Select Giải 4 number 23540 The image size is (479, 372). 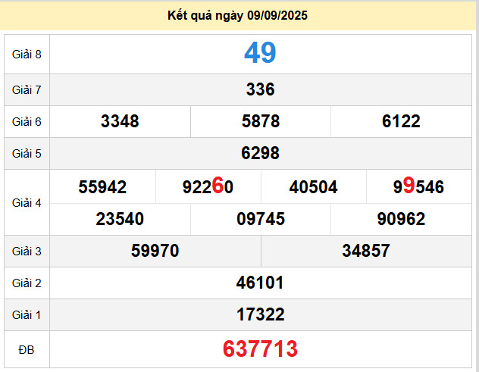120,219
